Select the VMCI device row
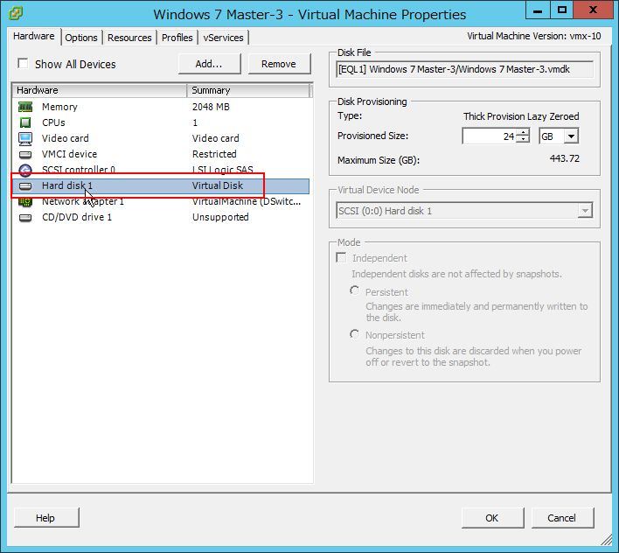Viewport: 619px width, 553px height. point(161,154)
